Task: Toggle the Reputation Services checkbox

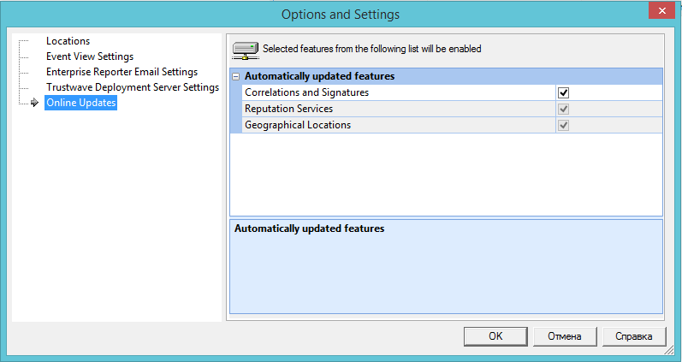Action: 564,109
